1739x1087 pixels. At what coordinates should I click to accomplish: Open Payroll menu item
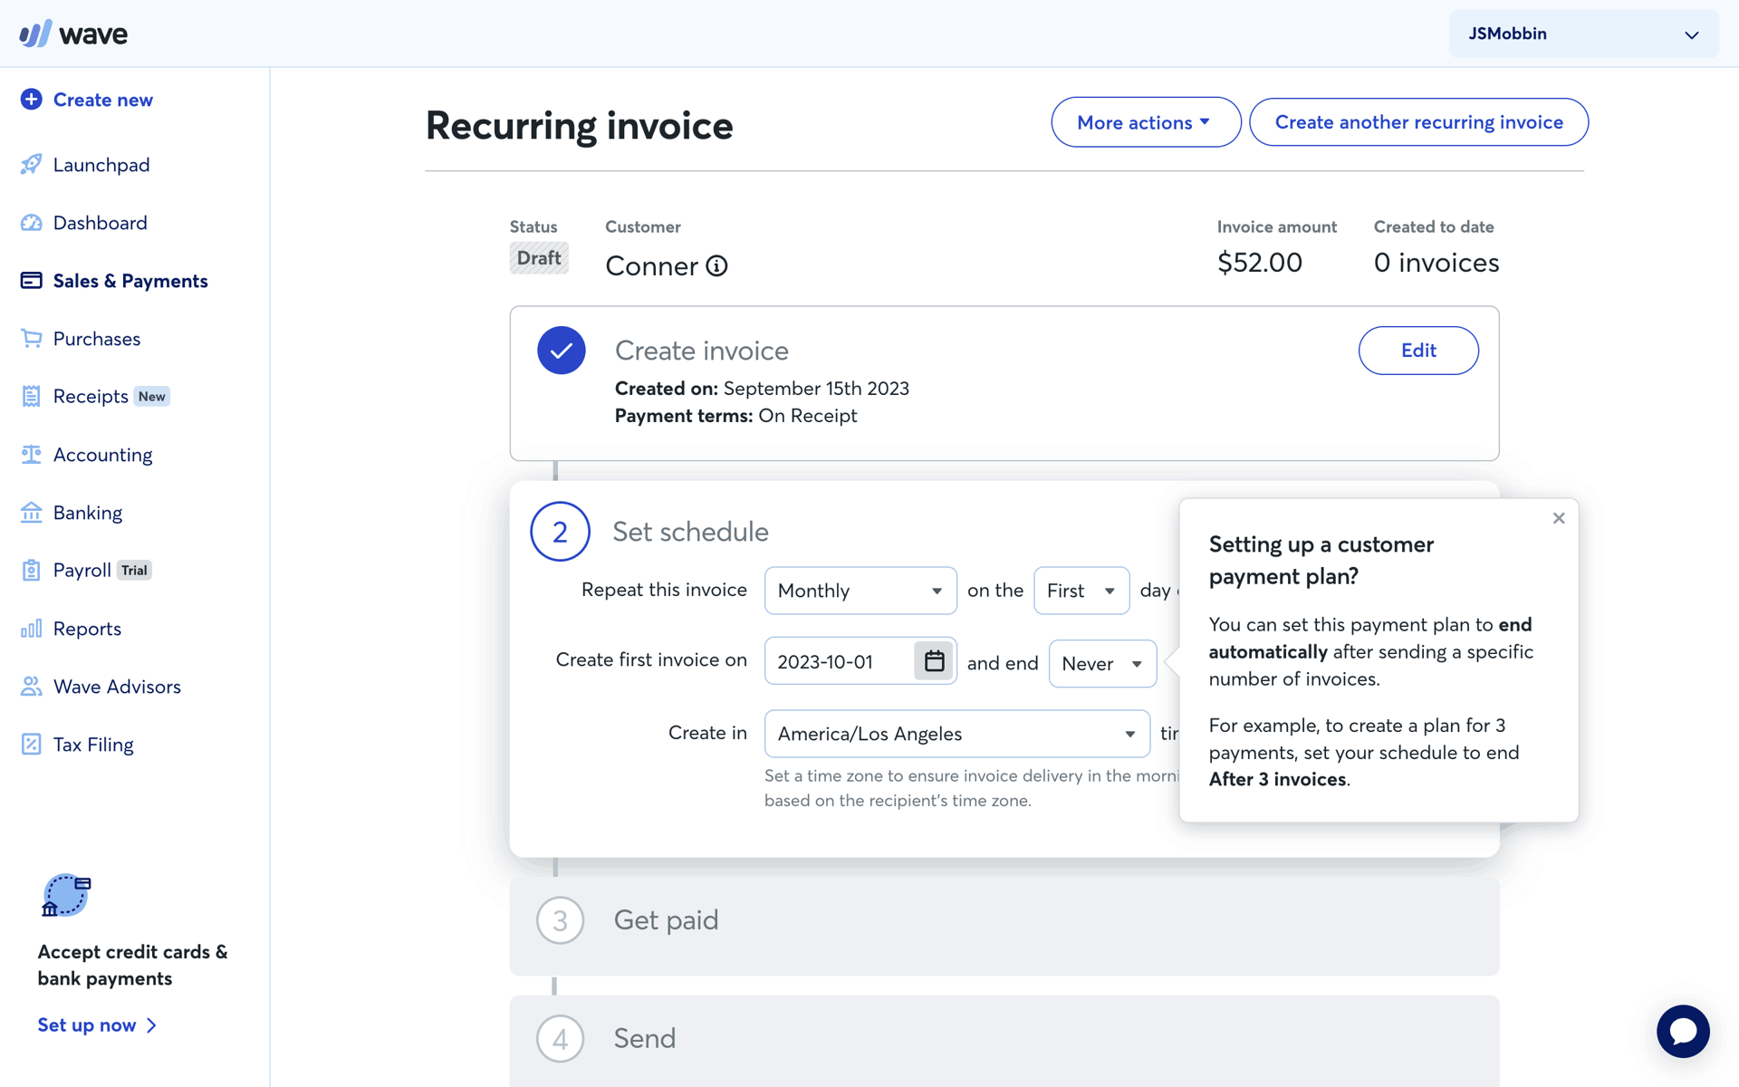click(82, 571)
